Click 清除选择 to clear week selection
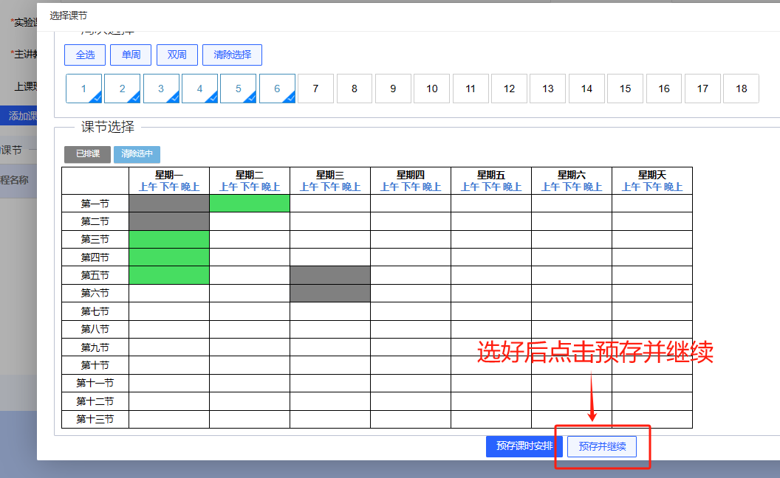Viewport: 780px width, 478px height. point(232,55)
